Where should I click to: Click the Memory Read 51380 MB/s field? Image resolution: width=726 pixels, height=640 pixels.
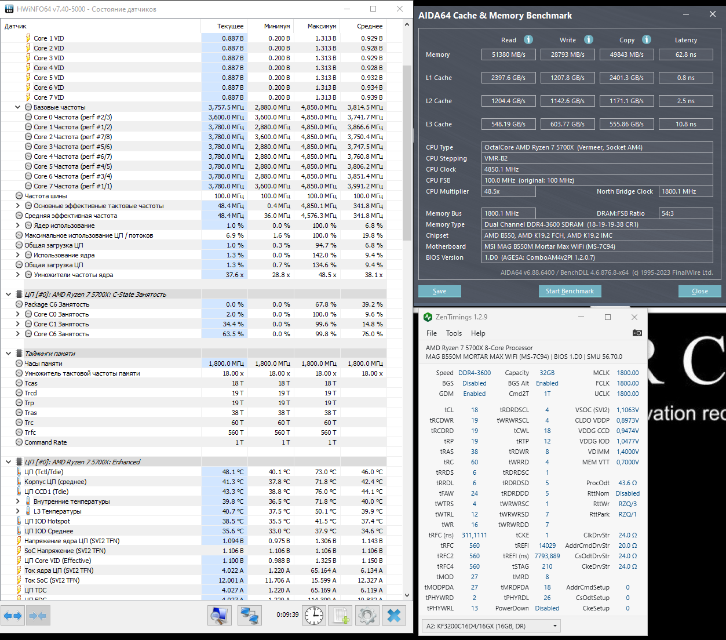click(x=509, y=54)
